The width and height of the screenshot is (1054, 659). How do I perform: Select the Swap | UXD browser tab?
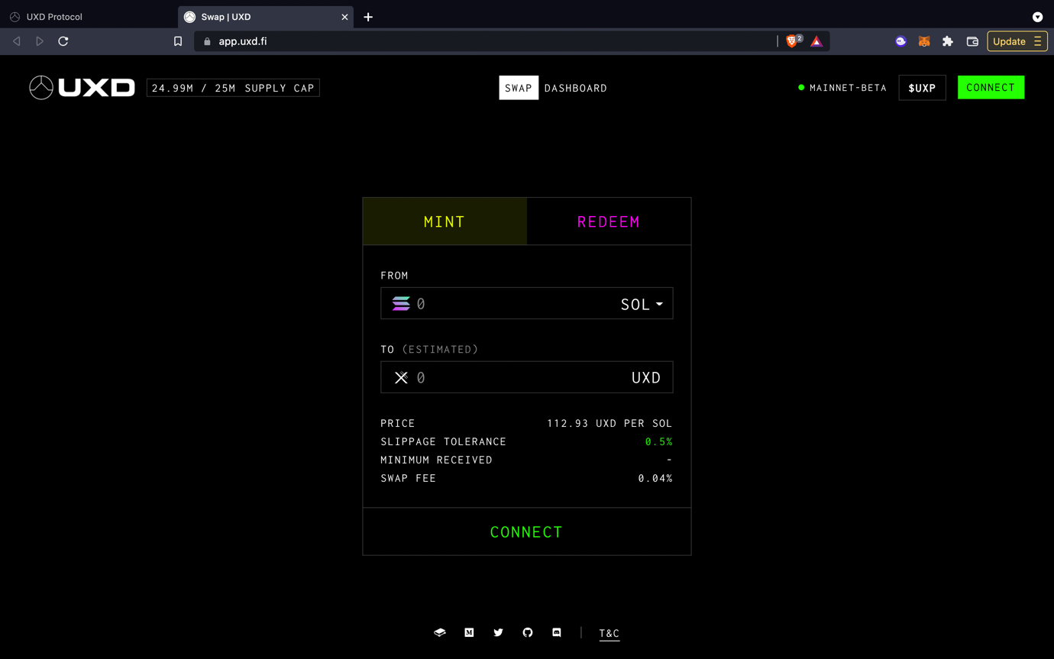click(x=265, y=17)
